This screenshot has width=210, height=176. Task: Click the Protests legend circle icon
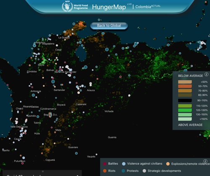click(x=123, y=171)
